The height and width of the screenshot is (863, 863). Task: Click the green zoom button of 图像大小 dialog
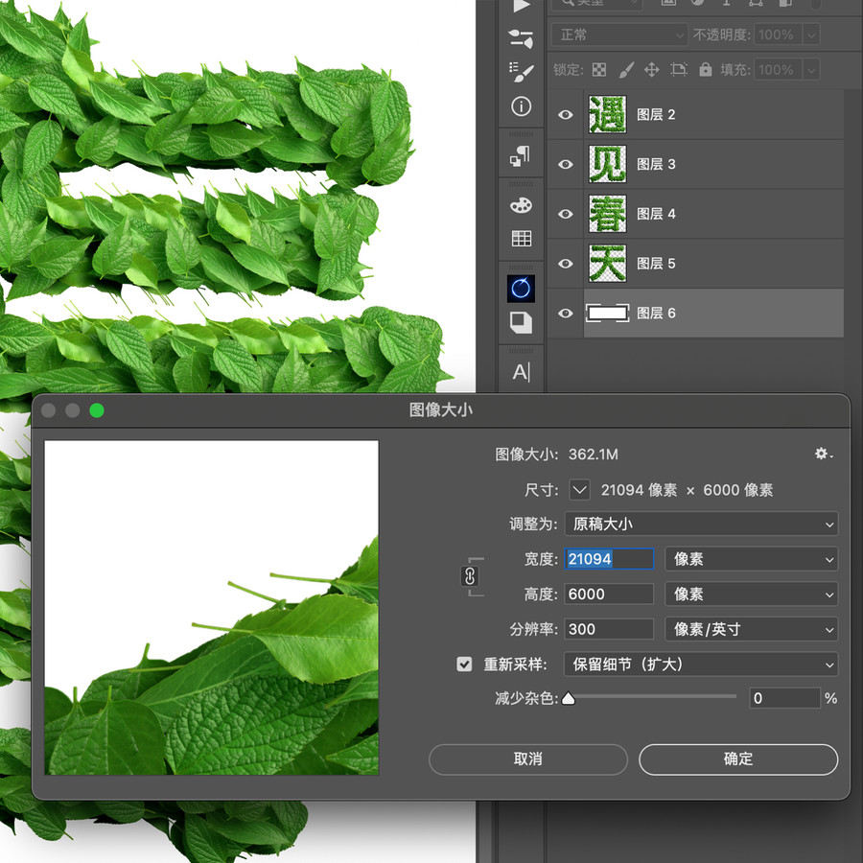[97, 410]
